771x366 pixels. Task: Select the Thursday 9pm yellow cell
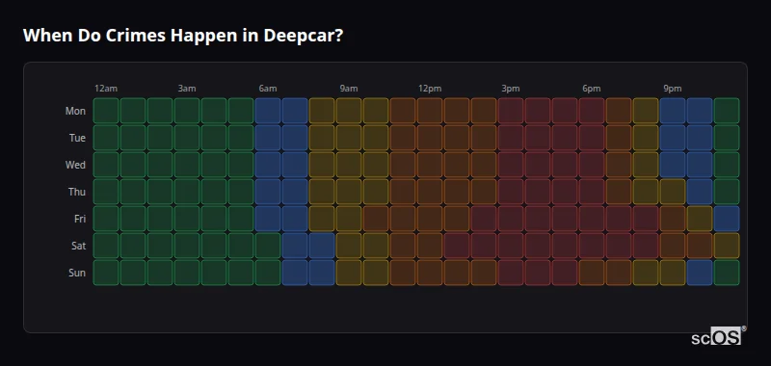click(x=672, y=192)
